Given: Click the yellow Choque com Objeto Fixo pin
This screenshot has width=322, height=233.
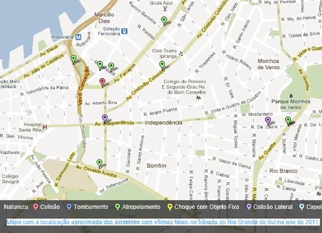Looking at the screenshot, I should pyautogui.click(x=170, y=207).
